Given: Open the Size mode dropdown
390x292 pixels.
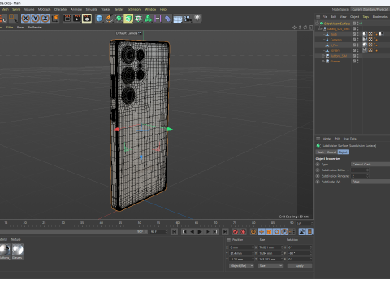Looking at the screenshot, I should tap(271, 266).
